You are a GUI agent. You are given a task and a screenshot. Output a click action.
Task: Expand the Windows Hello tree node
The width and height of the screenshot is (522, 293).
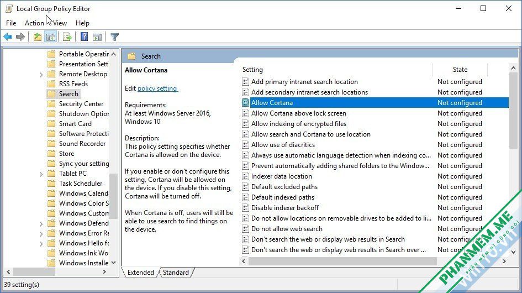41,244
